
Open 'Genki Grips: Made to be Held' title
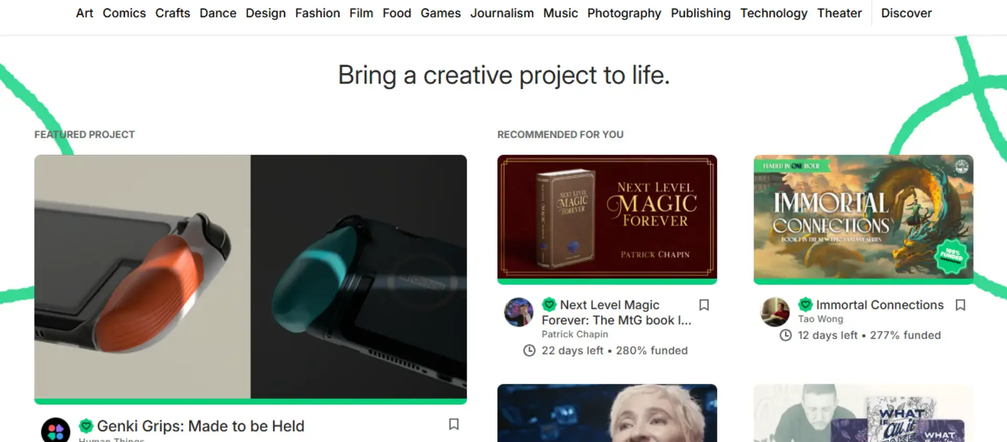click(200, 426)
